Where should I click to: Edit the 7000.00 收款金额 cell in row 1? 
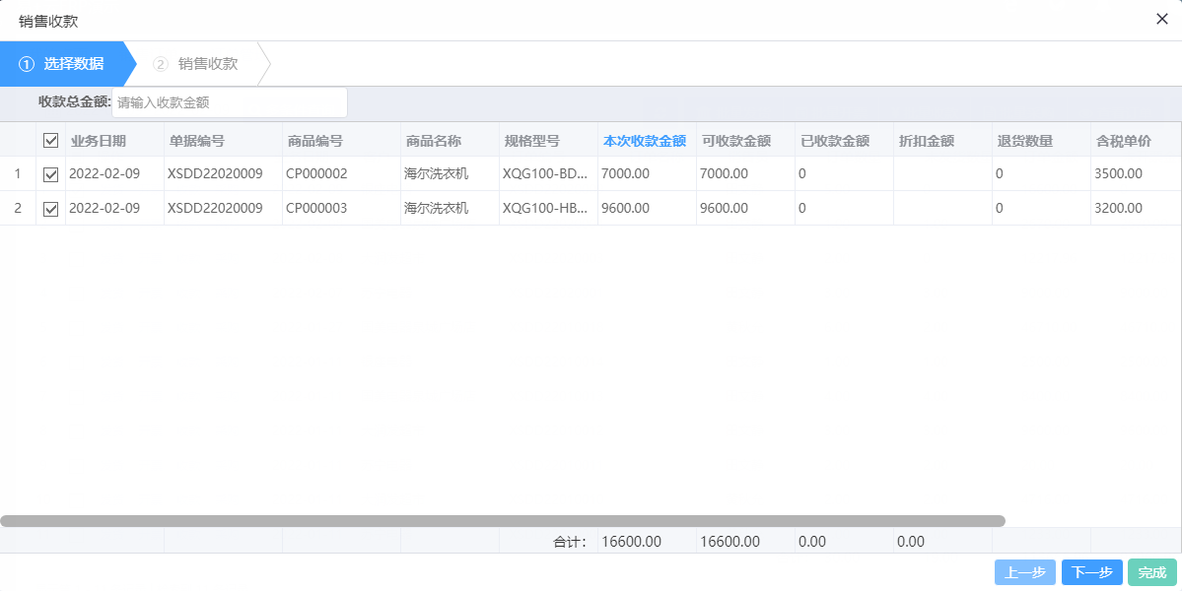point(624,173)
